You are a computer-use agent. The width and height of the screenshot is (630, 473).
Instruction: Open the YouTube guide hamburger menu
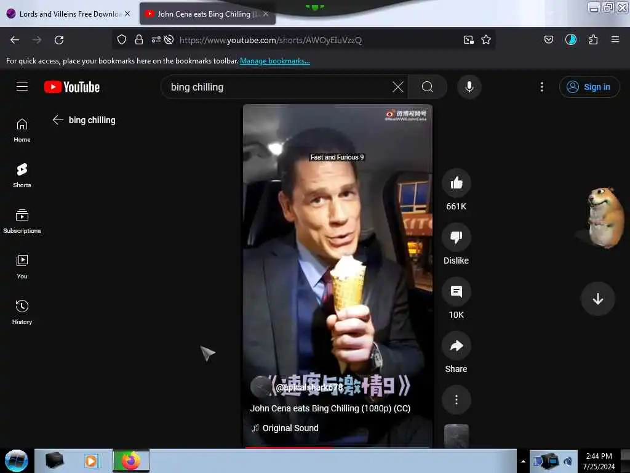[22, 87]
